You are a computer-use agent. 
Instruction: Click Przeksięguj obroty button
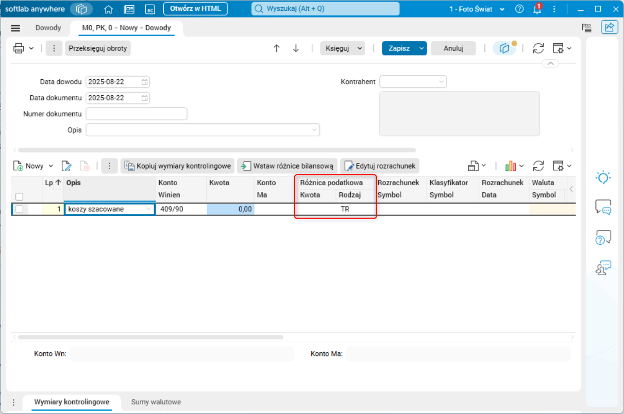click(97, 48)
